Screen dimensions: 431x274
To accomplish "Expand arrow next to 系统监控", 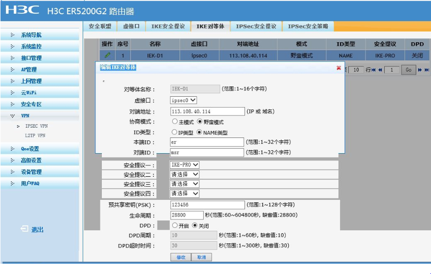I will click(x=12, y=46).
